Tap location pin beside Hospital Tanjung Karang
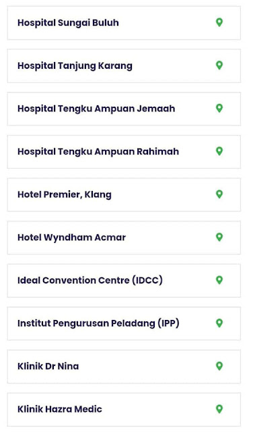Screen dimensions: 253x432 point(219,65)
